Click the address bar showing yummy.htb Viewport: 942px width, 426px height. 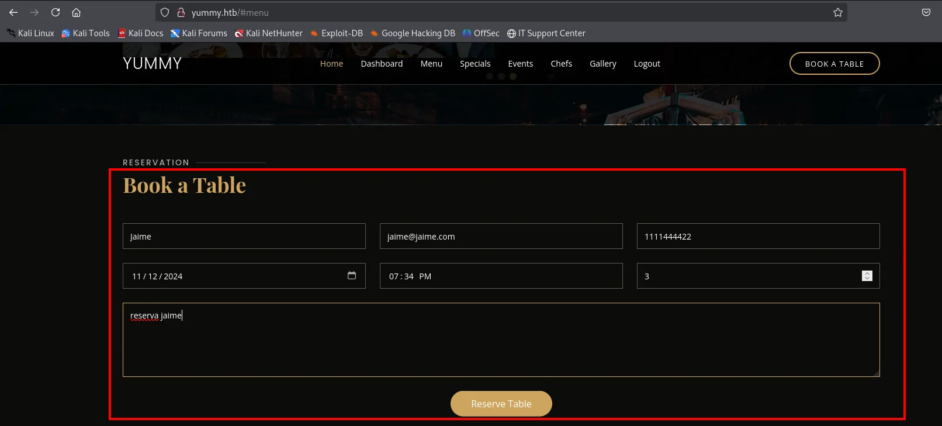[x=501, y=12]
